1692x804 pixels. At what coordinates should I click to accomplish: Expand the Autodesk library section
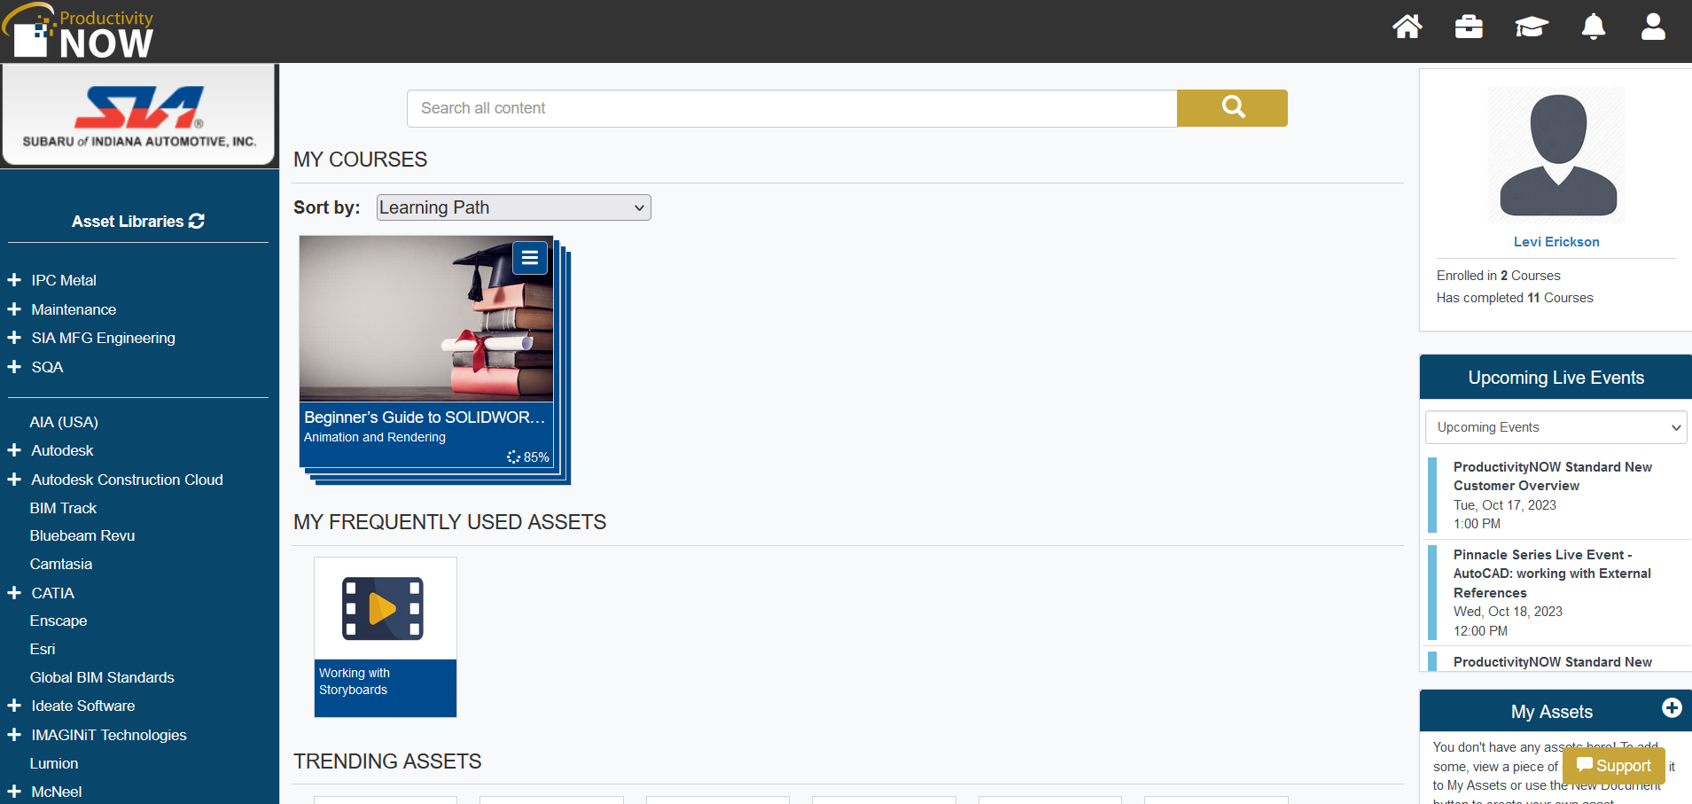pyautogui.click(x=13, y=450)
